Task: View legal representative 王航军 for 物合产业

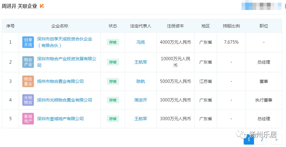Action: pos(141,62)
